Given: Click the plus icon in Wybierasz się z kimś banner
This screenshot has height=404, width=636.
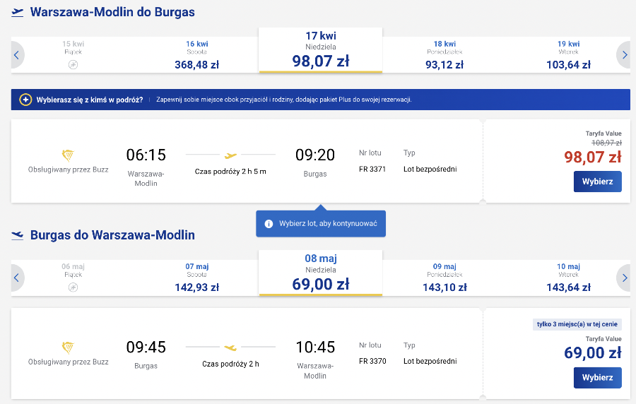Looking at the screenshot, I should point(25,100).
